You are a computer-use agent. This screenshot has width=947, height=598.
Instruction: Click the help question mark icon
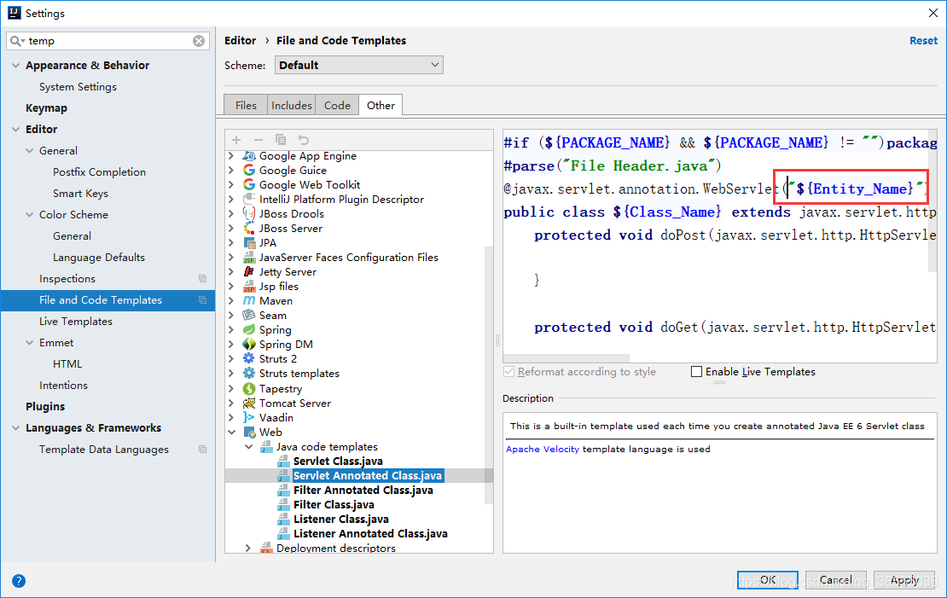[19, 580]
